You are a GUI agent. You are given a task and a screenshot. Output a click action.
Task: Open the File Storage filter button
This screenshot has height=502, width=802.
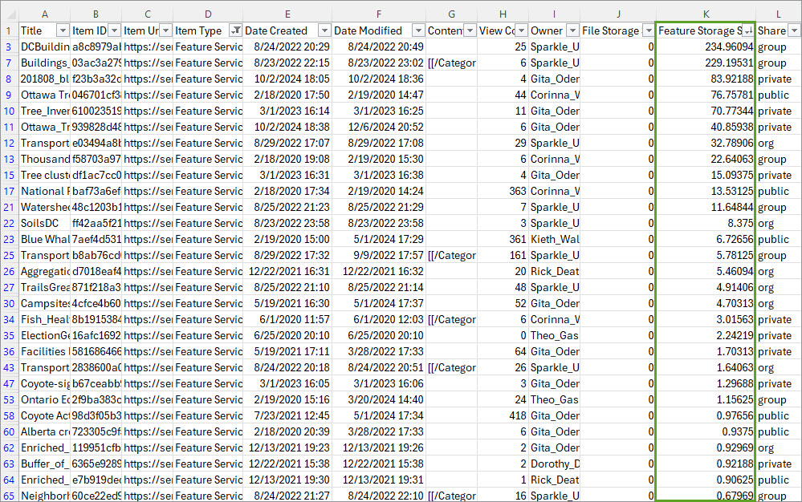(648, 30)
